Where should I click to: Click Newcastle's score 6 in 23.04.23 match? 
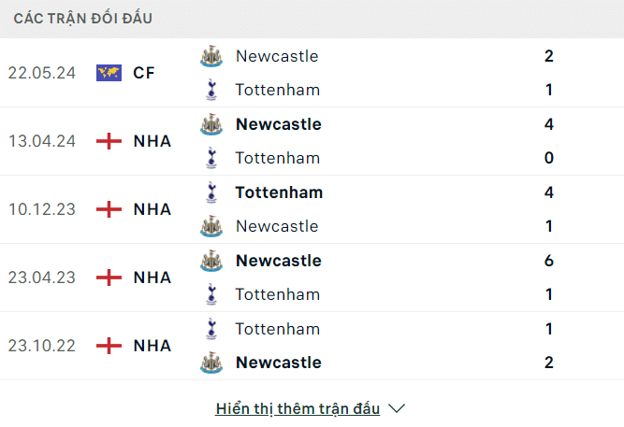(549, 261)
